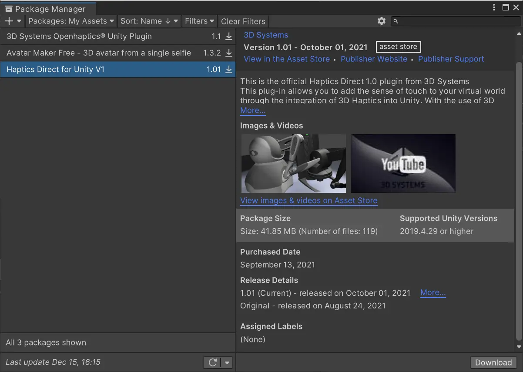Click the 'Last update Dec 15, 16:15' text
Screen dimensions: 523x372
point(53,362)
